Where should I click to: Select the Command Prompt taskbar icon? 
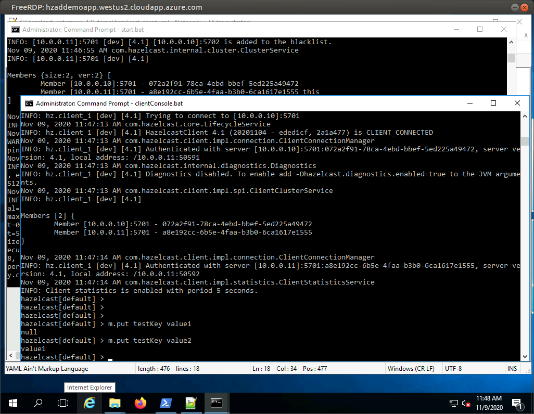click(216, 403)
